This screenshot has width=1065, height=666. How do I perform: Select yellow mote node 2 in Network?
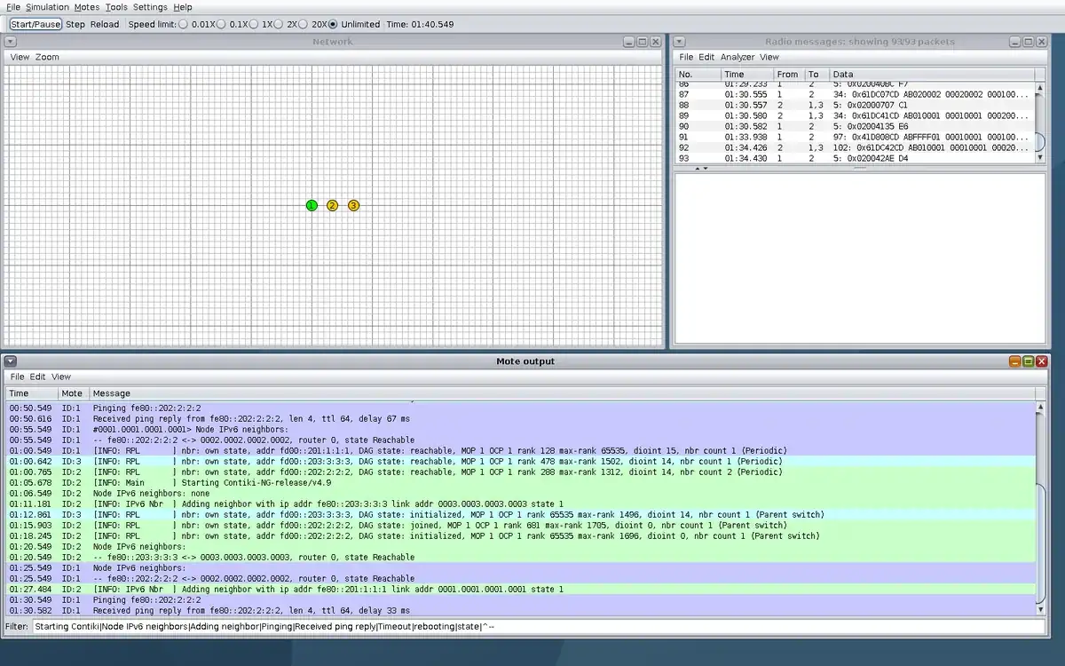[x=333, y=205]
